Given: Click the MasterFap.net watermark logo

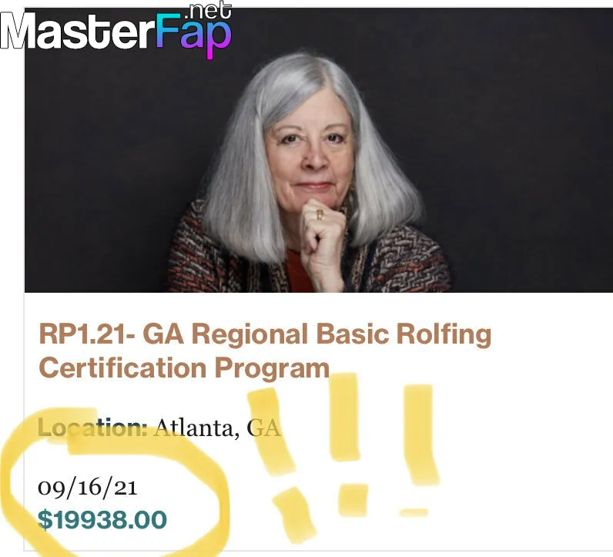Looking at the screenshot, I should (x=116, y=31).
